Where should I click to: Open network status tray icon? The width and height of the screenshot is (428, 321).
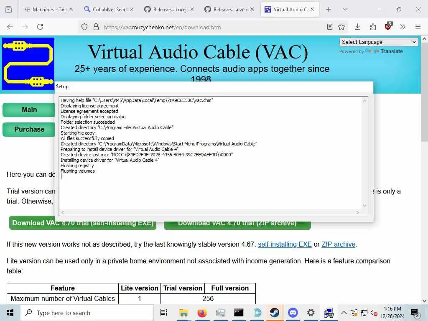click(364, 313)
